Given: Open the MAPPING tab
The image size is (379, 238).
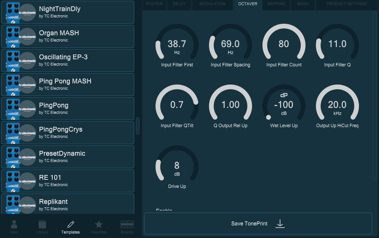Looking at the screenshot, I should click(x=276, y=4).
